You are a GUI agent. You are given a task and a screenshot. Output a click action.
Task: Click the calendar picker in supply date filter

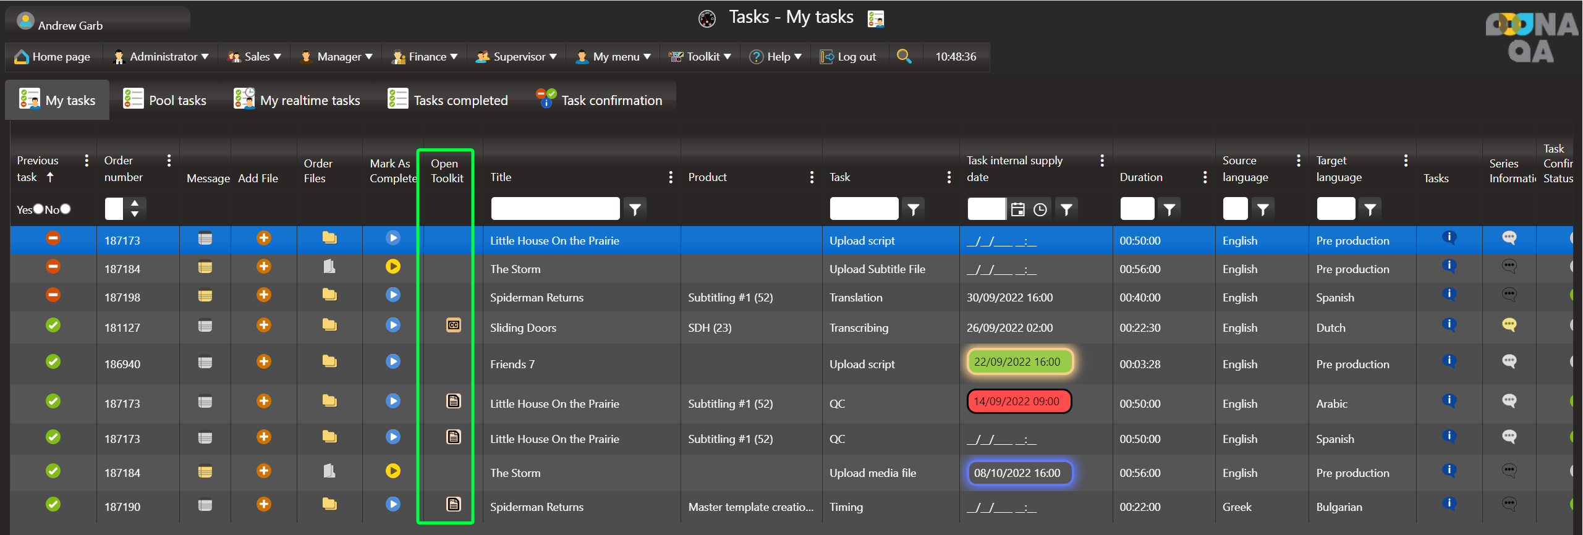click(1017, 209)
